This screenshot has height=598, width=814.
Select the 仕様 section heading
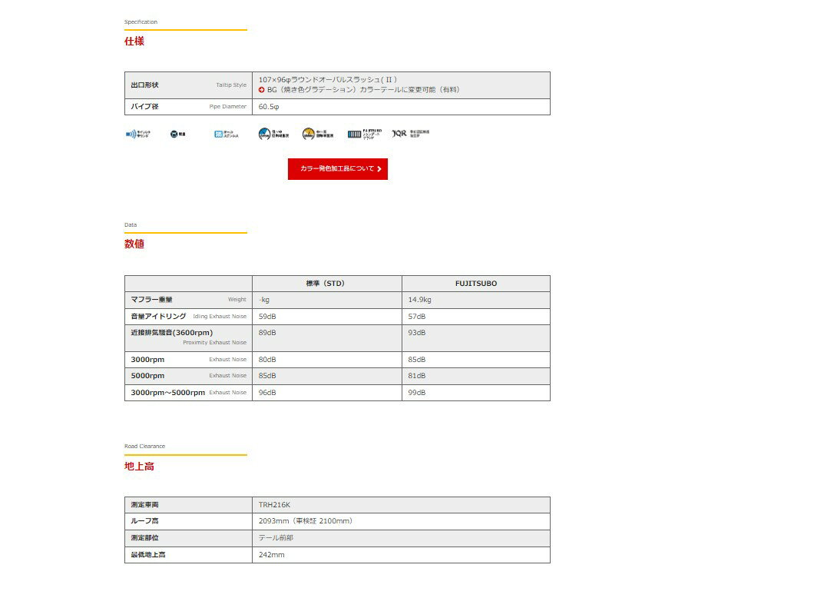click(134, 42)
